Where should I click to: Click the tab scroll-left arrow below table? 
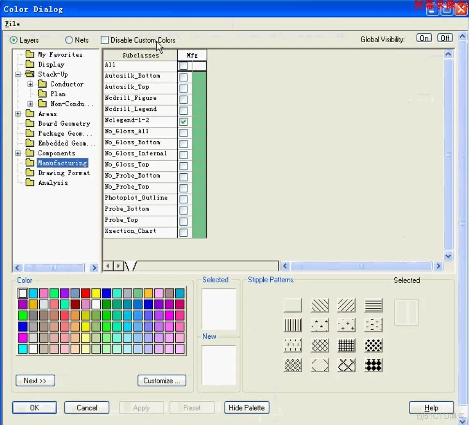107,266
